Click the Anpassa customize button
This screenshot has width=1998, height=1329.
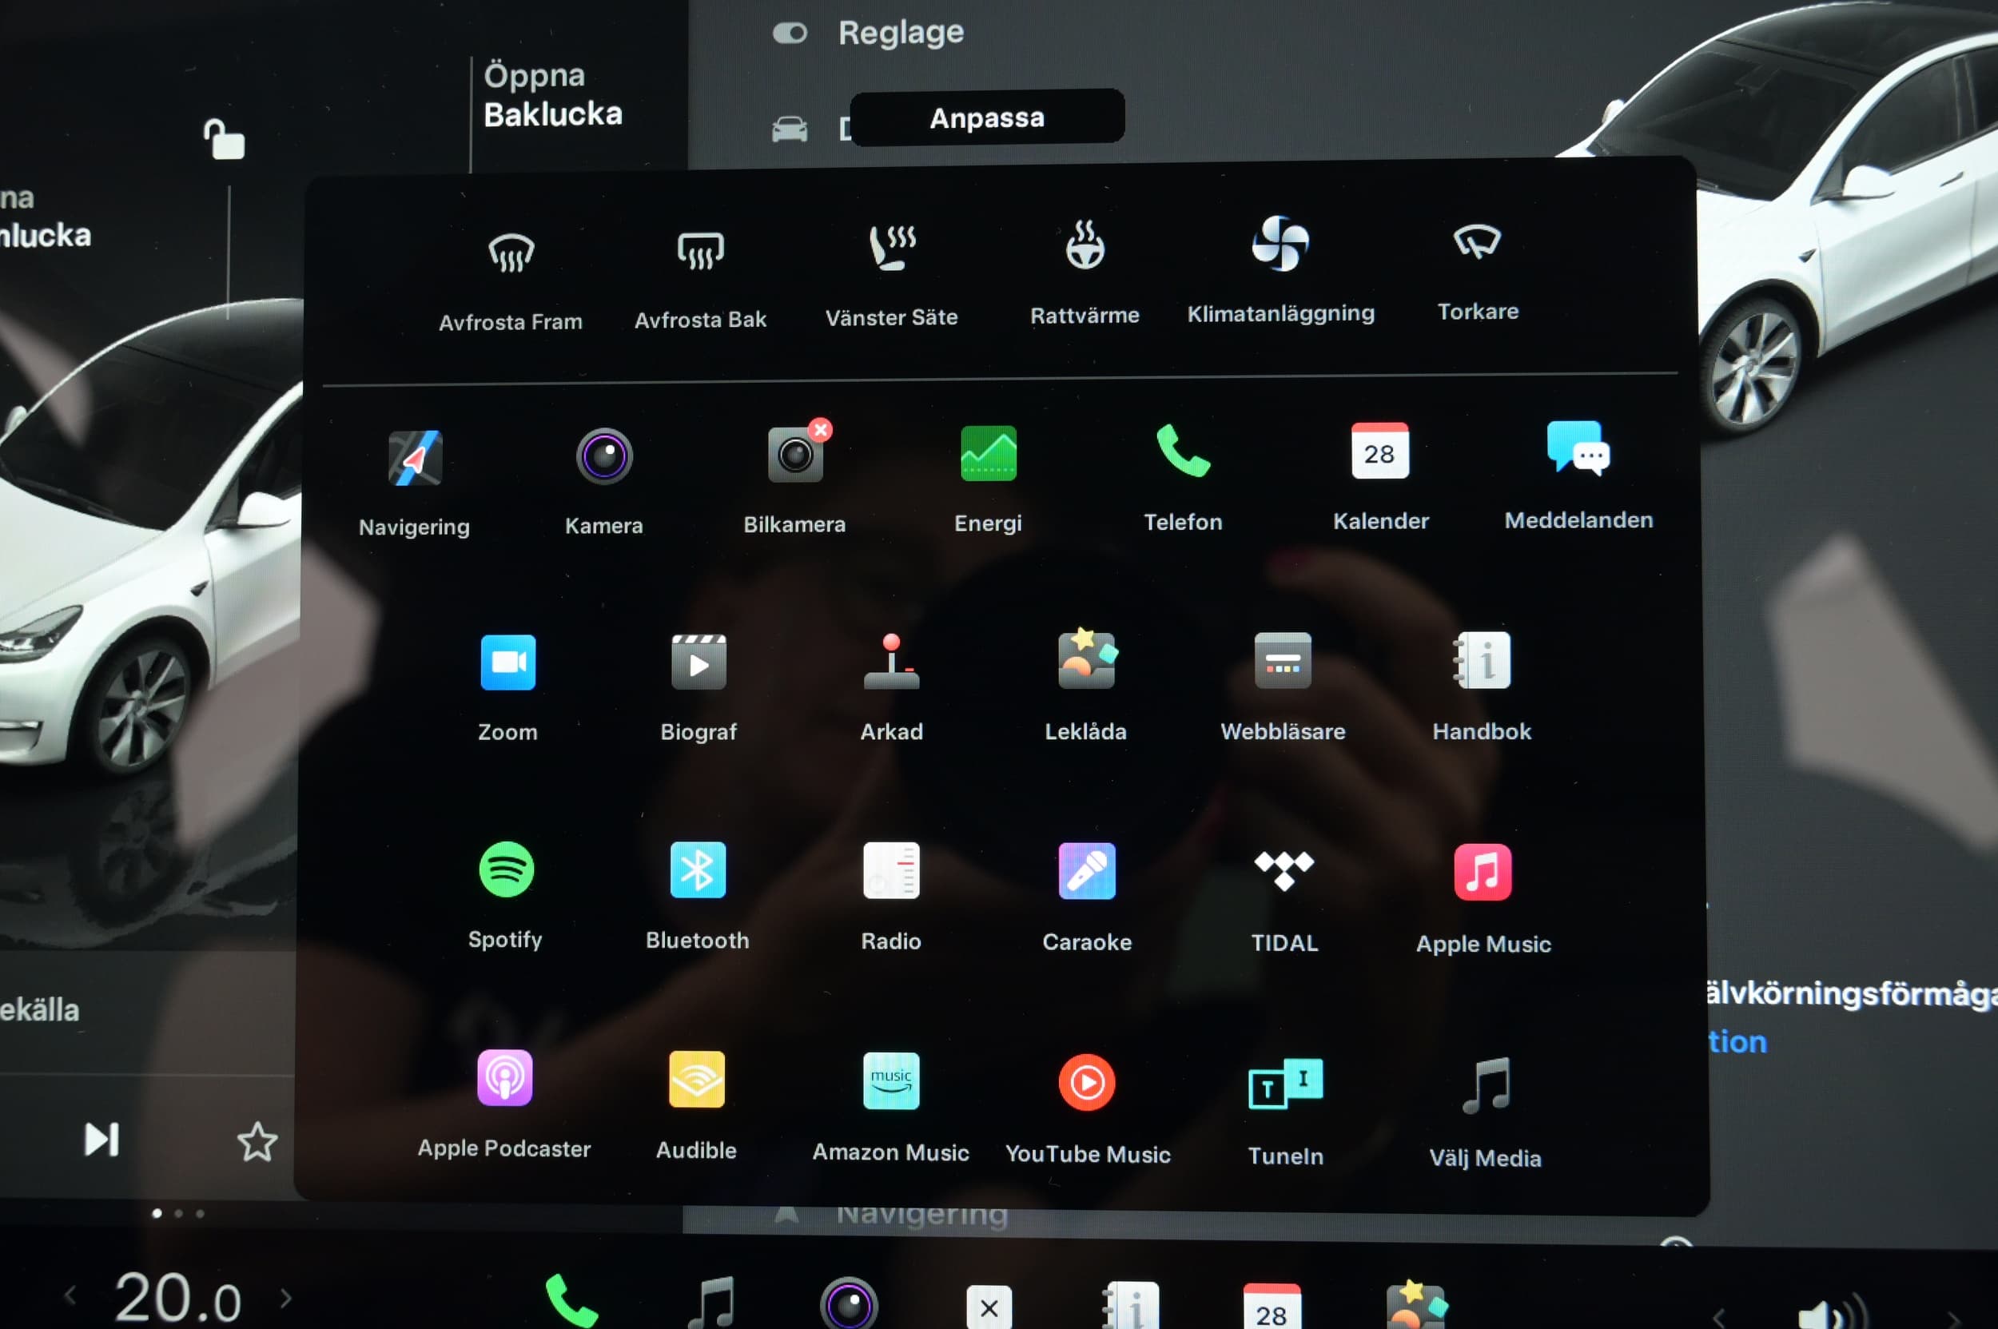click(x=987, y=117)
